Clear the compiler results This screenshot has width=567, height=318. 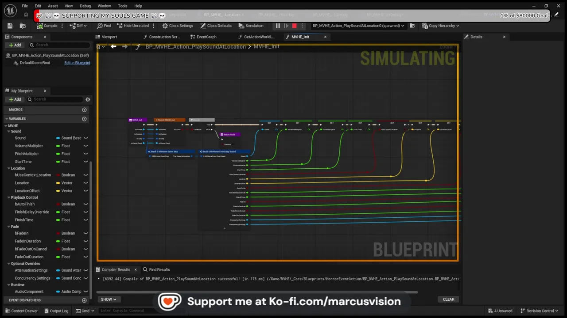(x=448, y=299)
